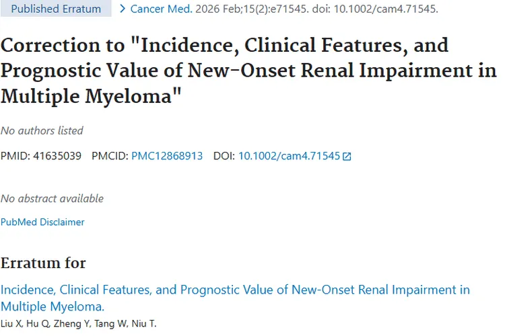Open the PMC12868913 full-text link
Screen dimensions: 505x336
pyautogui.click(x=167, y=156)
